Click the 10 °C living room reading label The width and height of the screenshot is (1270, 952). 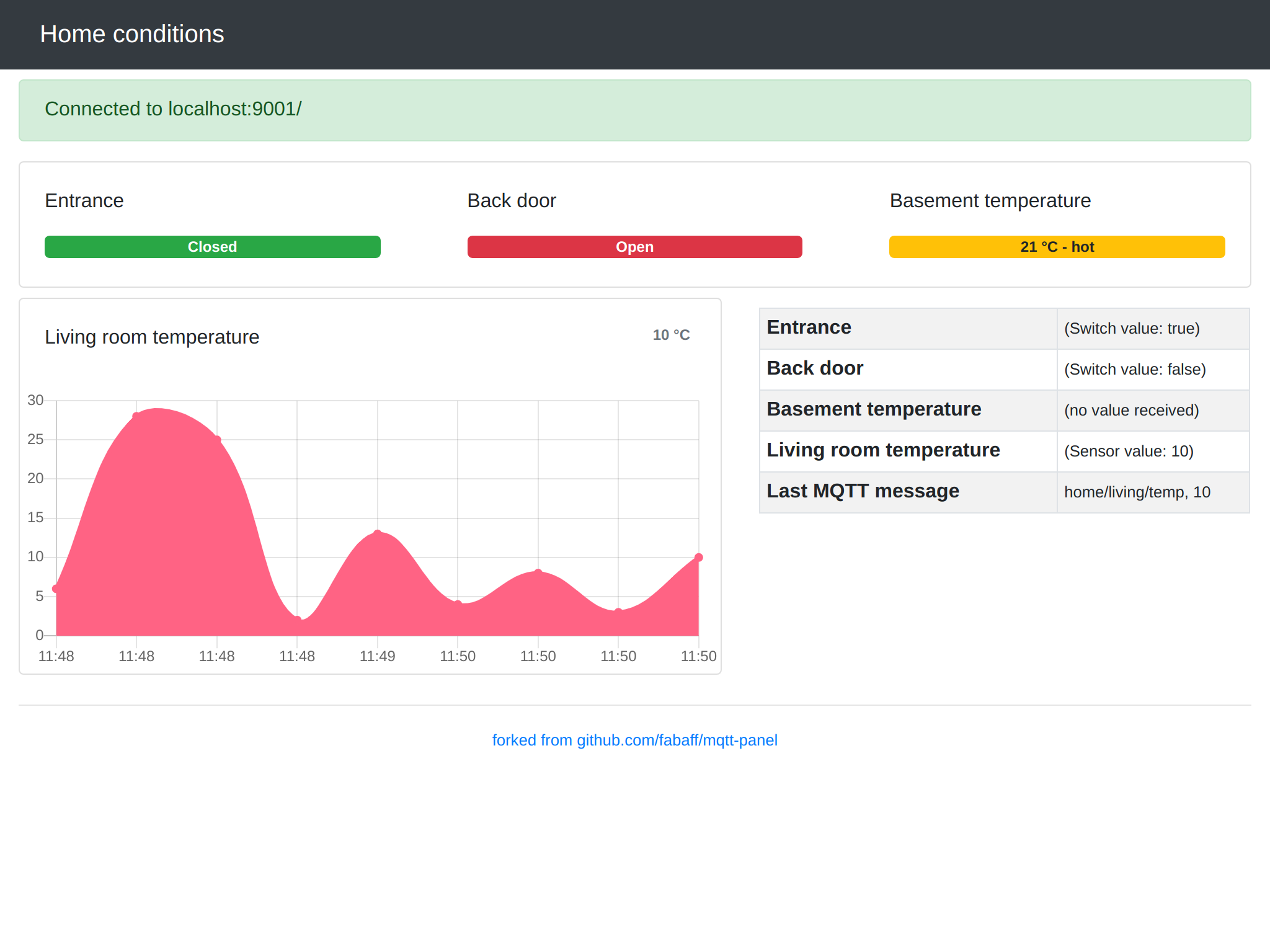[x=671, y=335]
